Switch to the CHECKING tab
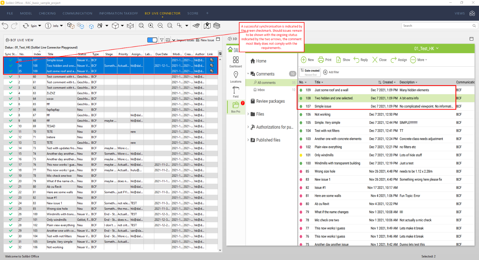This screenshot has height=260, width=479. click(x=47, y=13)
